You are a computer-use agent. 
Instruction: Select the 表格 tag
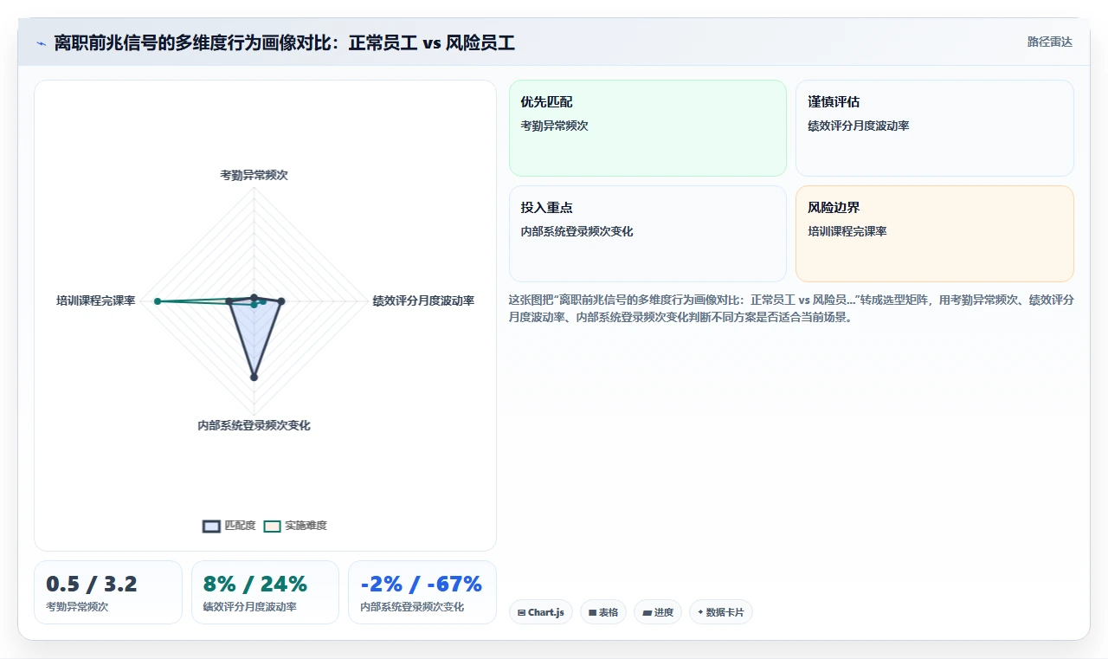coord(603,612)
